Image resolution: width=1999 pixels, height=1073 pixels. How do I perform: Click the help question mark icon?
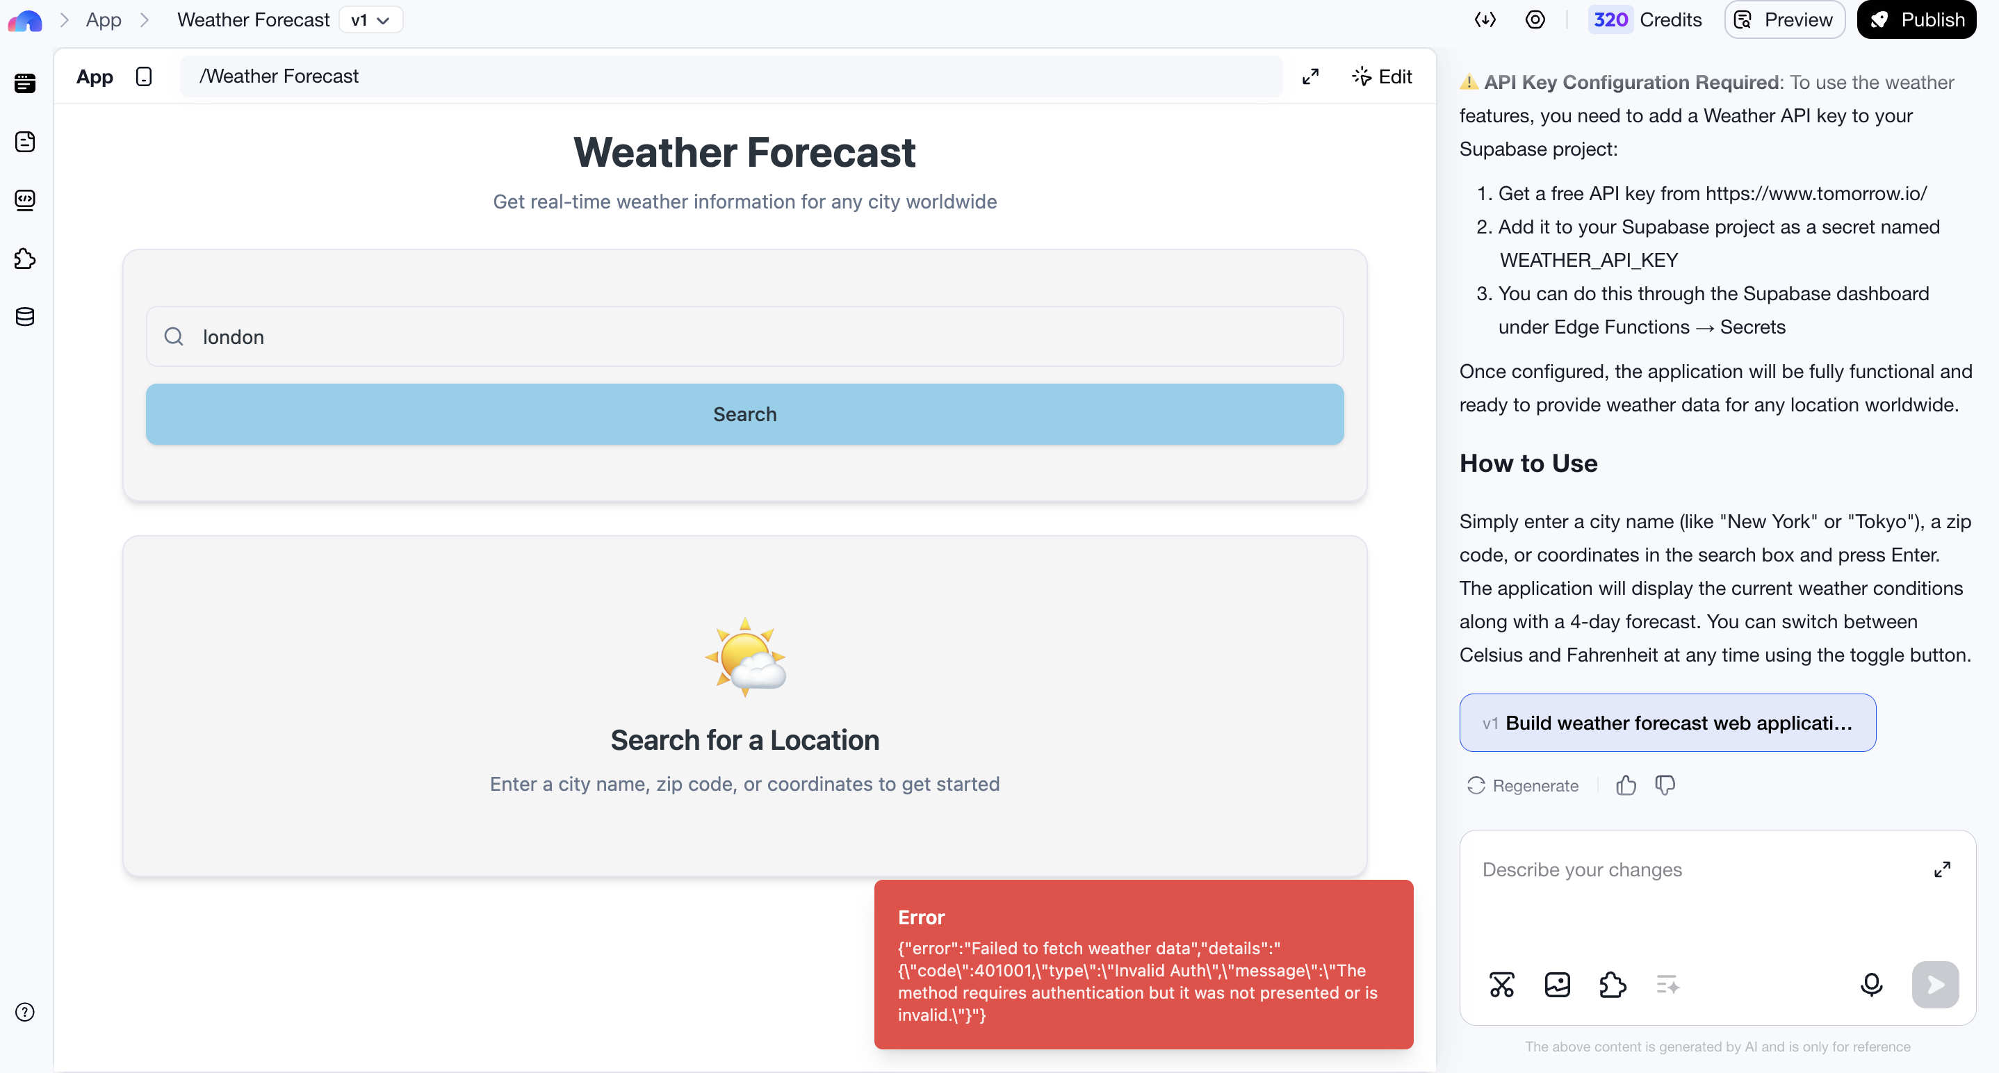[x=25, y=1012]
